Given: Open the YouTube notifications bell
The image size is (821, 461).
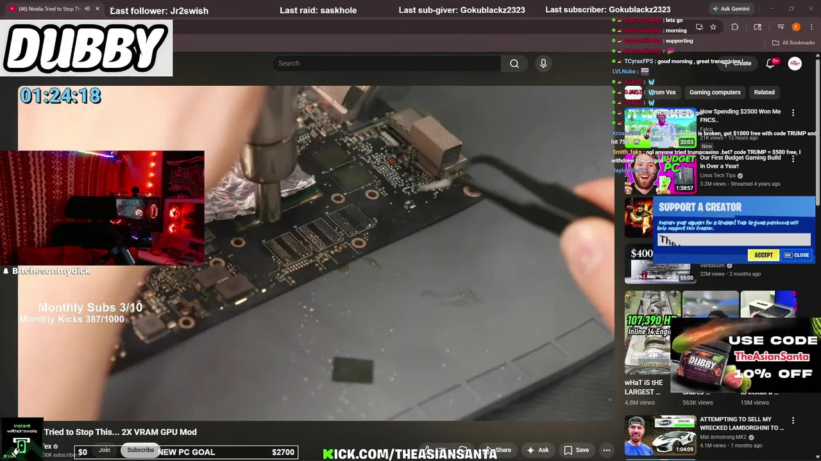Looking at the screenshot, I should 771,63.
